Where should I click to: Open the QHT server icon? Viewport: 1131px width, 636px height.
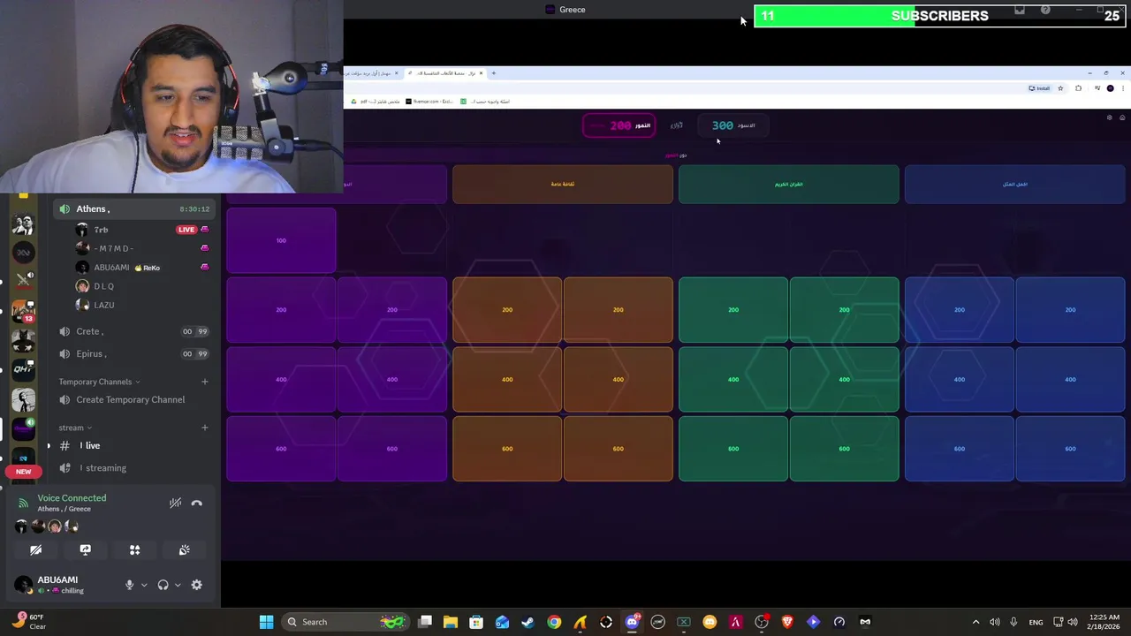point(23,370)
